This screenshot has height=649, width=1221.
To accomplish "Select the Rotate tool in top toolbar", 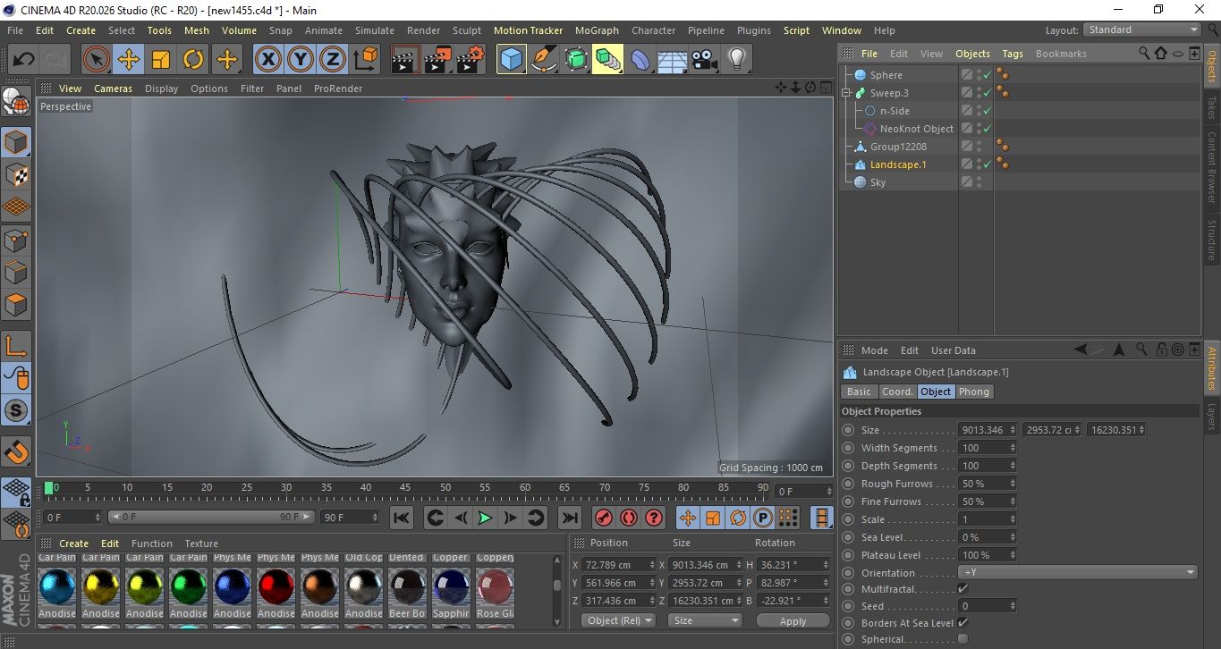I will click(193, 60).
